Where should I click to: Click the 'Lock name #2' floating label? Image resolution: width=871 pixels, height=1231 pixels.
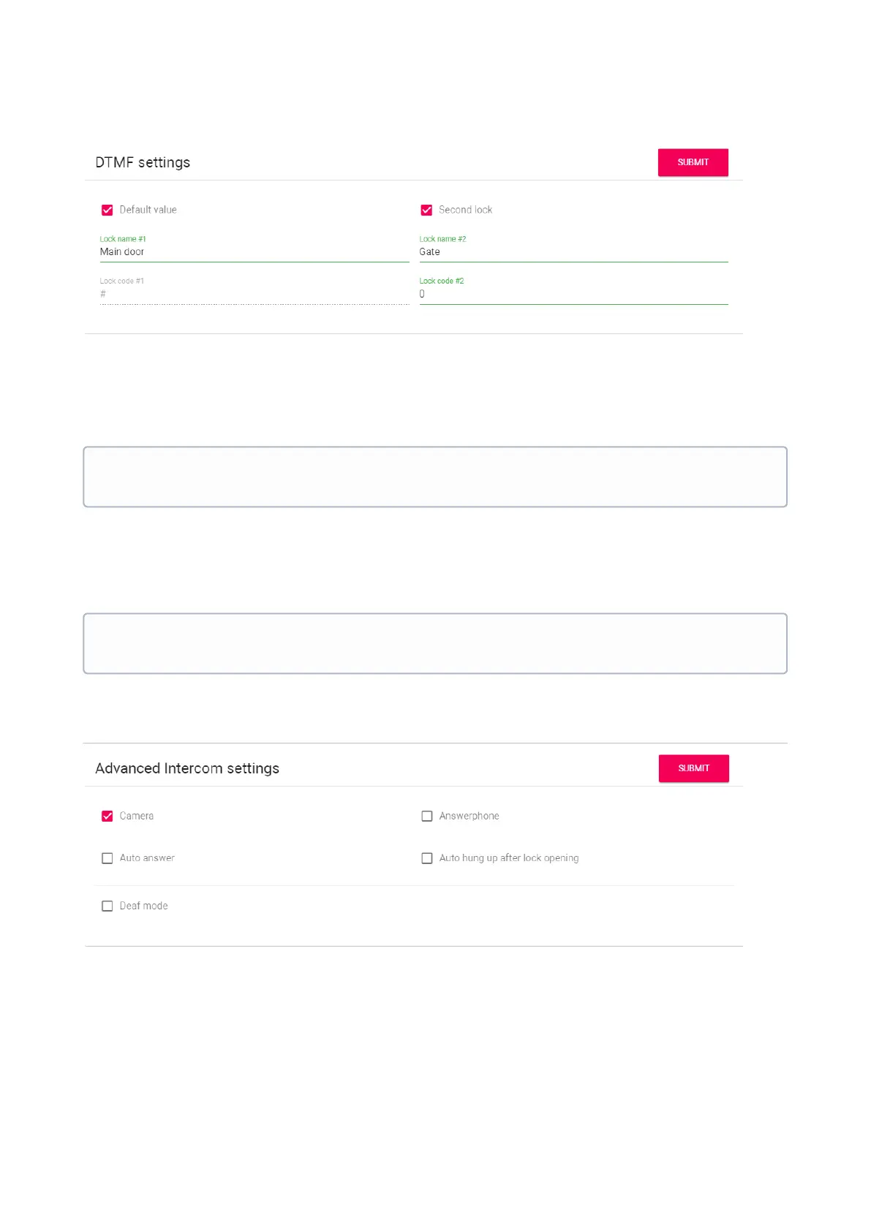pyautogui.click(x=442, y=239)
